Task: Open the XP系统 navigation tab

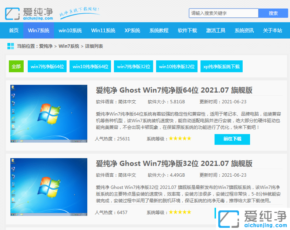Action: coord(132,30)
